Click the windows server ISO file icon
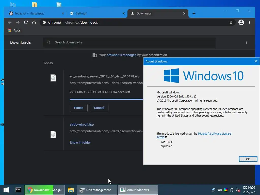Screen dimensions: 260x195 [x=53, y=78]
